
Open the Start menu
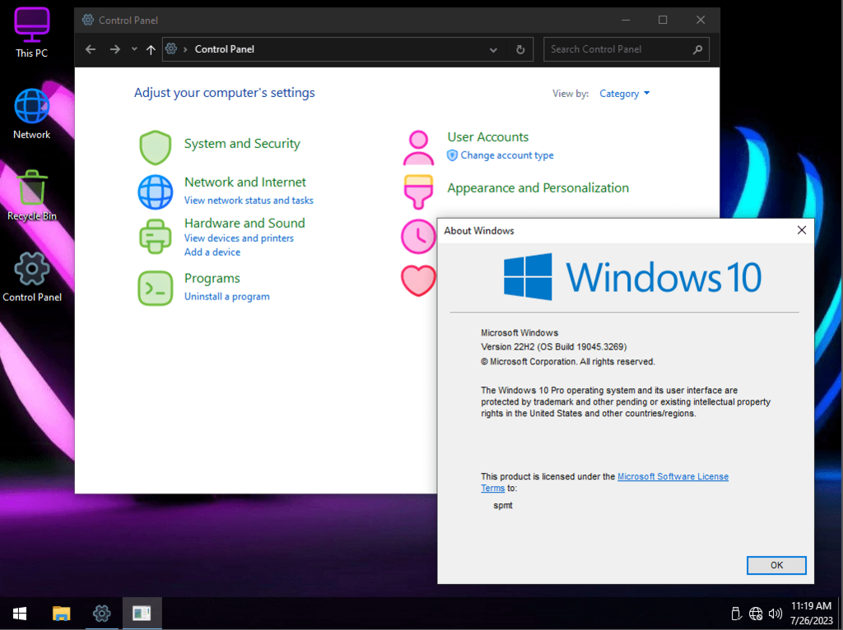coord(20,614)
